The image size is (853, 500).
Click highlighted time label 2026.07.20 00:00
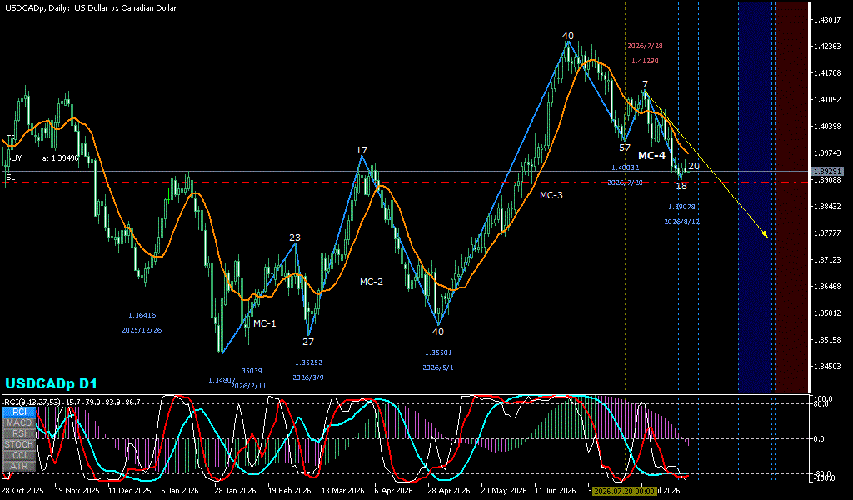[x=623, y=491]
